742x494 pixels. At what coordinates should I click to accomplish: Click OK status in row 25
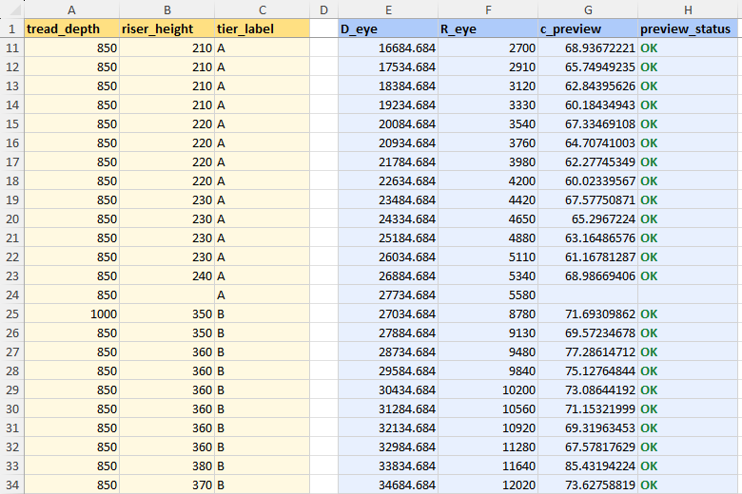[688, 313]
